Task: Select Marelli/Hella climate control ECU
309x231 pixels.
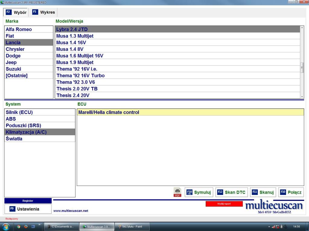Action: pyautogui.click(x=190, y=112)
